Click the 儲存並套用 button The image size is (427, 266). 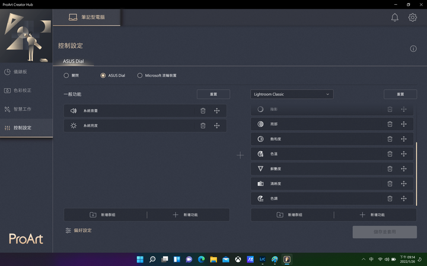click(384, 232)
